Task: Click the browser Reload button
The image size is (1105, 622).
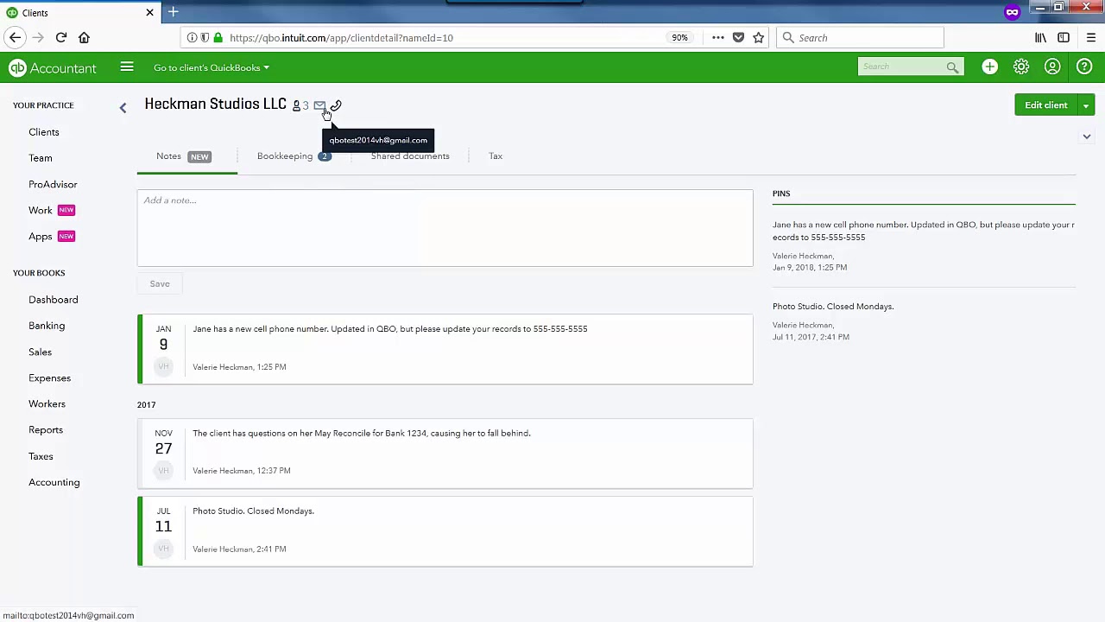Action: coord(61,37)
